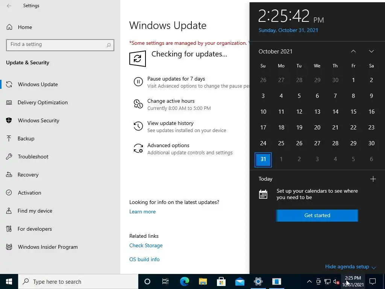Click the Pause updates pause icon
This screenshot has height=289, width=385.
point(138,81)
